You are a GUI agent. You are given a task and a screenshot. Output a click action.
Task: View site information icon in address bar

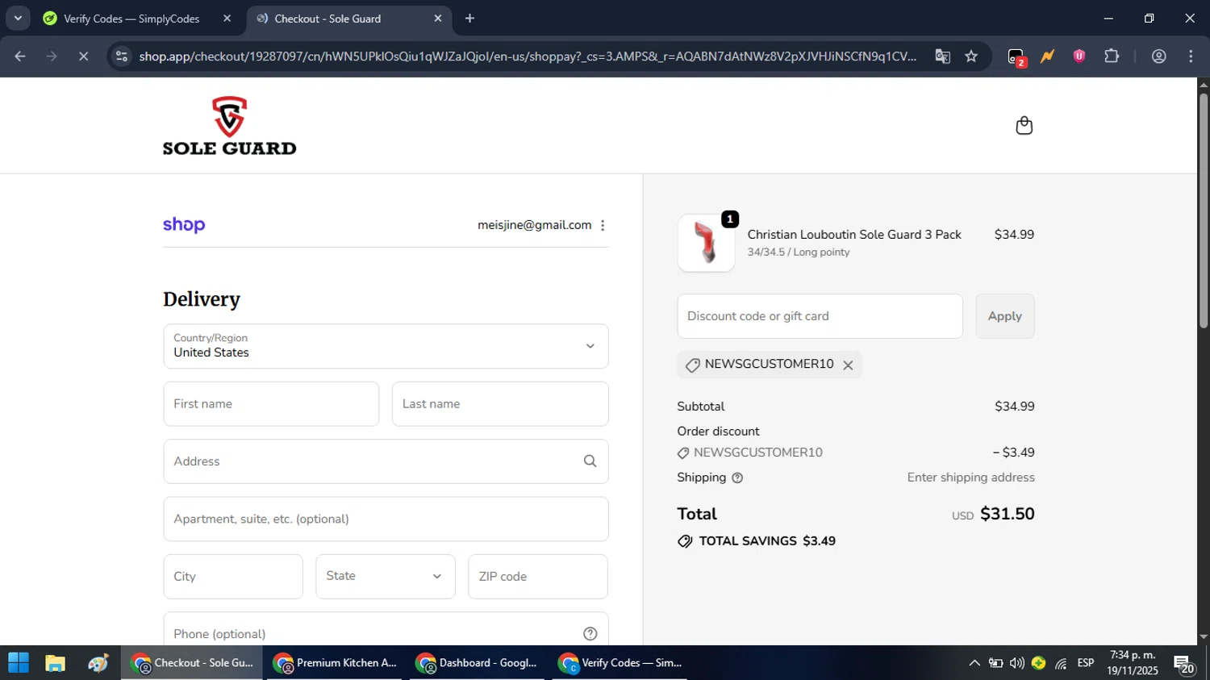[x=122, y=56]
